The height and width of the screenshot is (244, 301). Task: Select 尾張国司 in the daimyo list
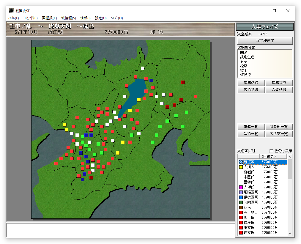(251, 192)
